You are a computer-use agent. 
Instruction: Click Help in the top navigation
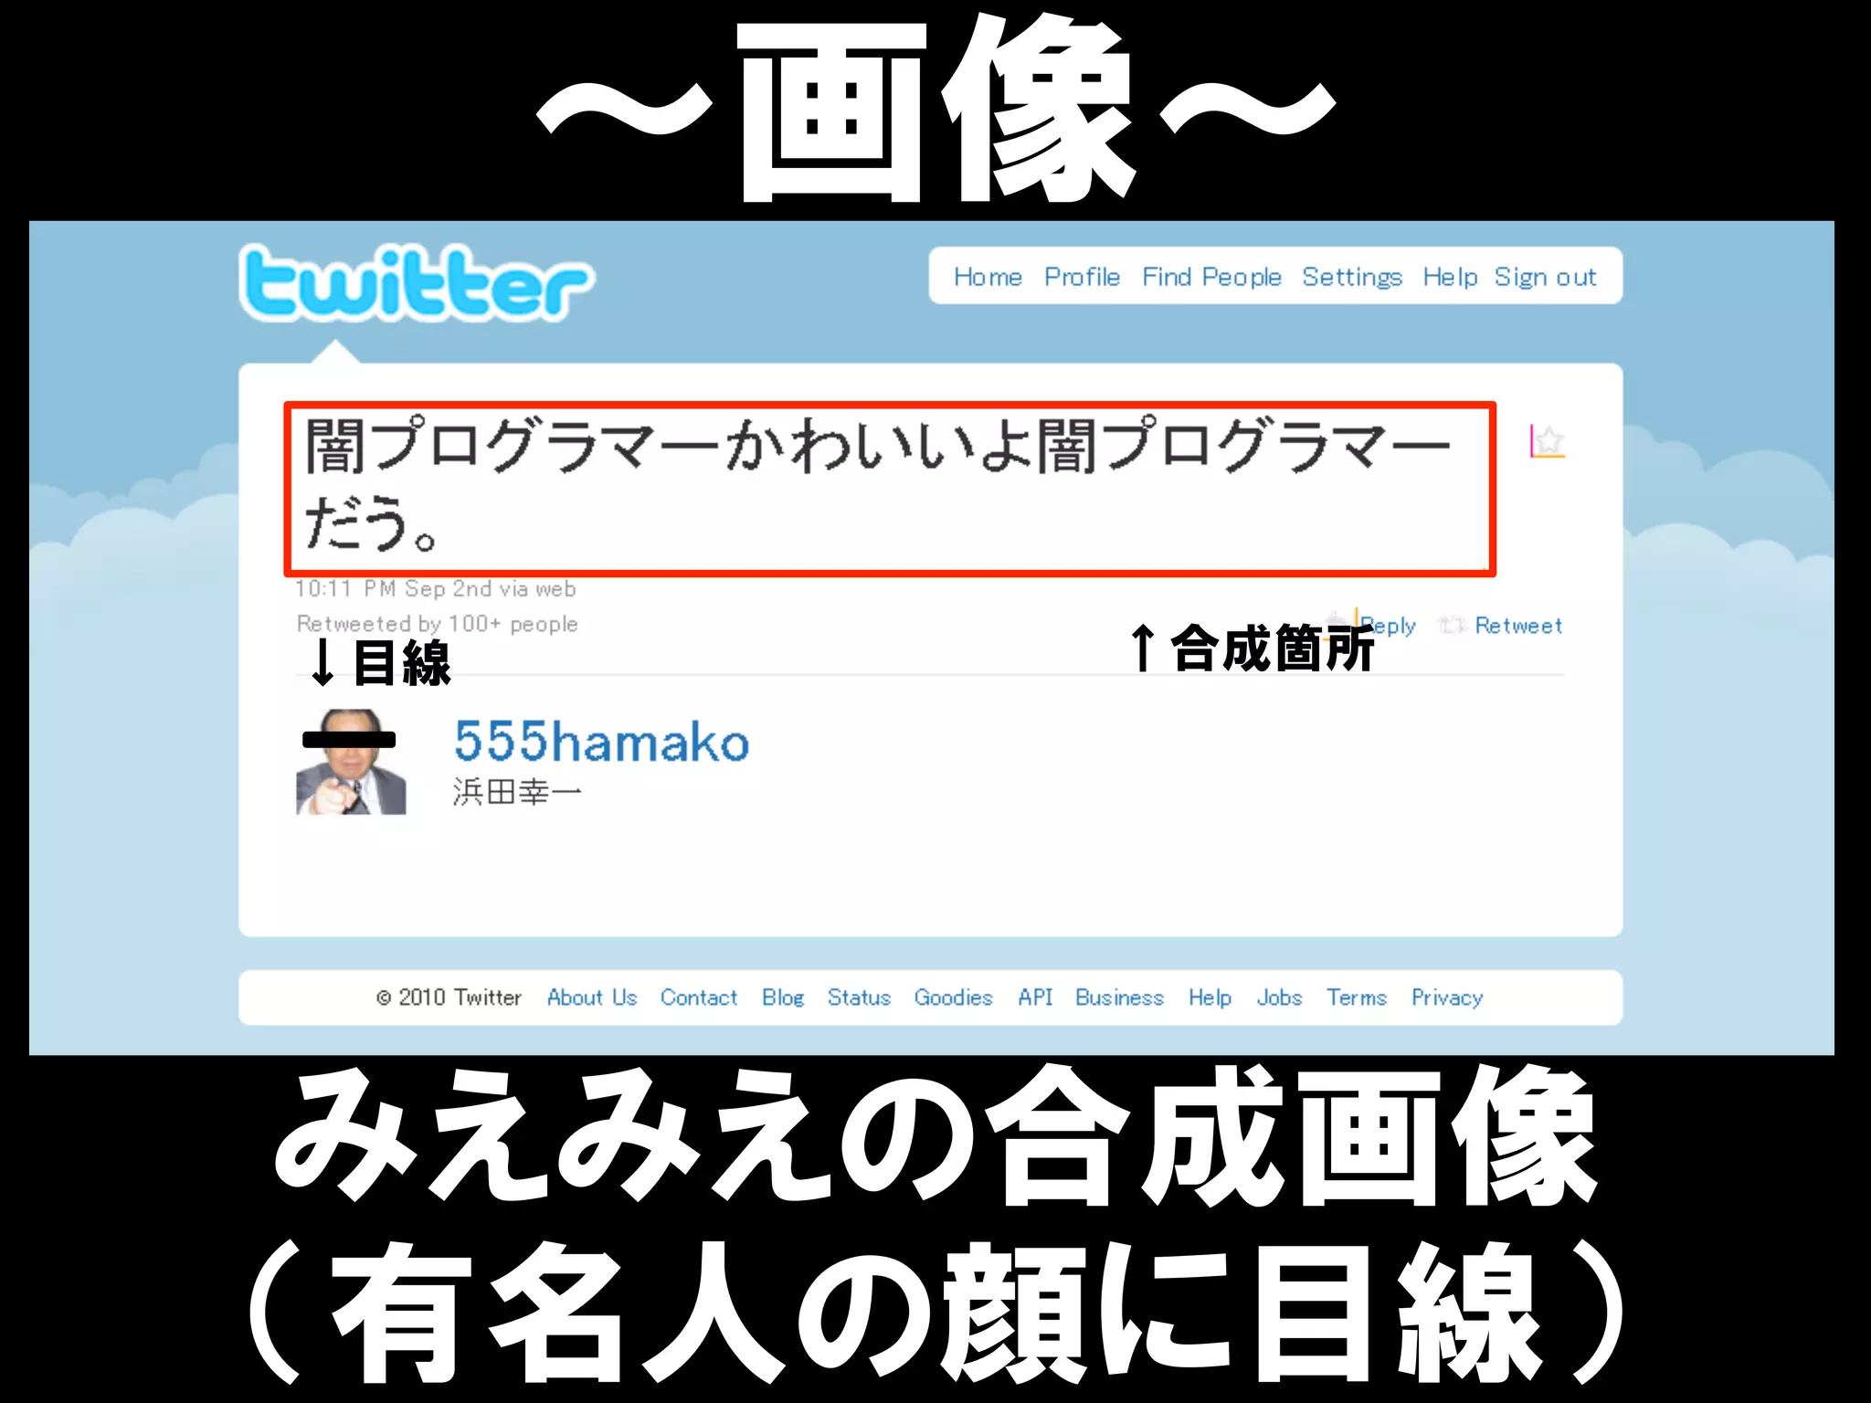1450,277
